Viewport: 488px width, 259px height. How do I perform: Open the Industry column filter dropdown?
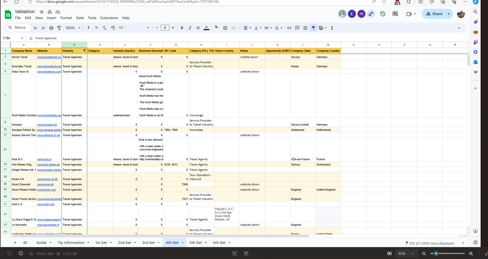coord(84,51)
